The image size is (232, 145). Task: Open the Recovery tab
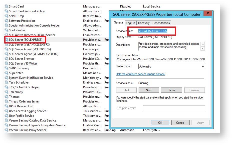tap(144, 23)
